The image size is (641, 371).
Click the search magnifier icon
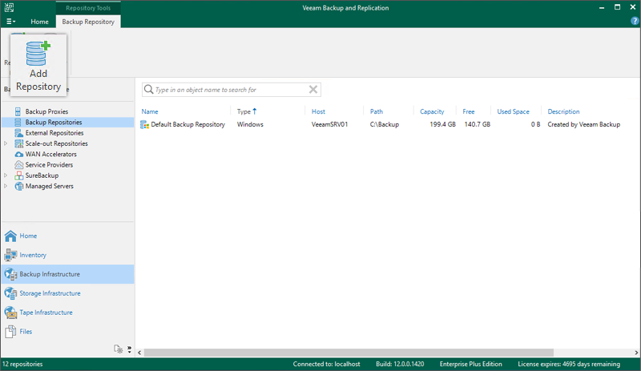pyautogui.click(x=149, y=89)
